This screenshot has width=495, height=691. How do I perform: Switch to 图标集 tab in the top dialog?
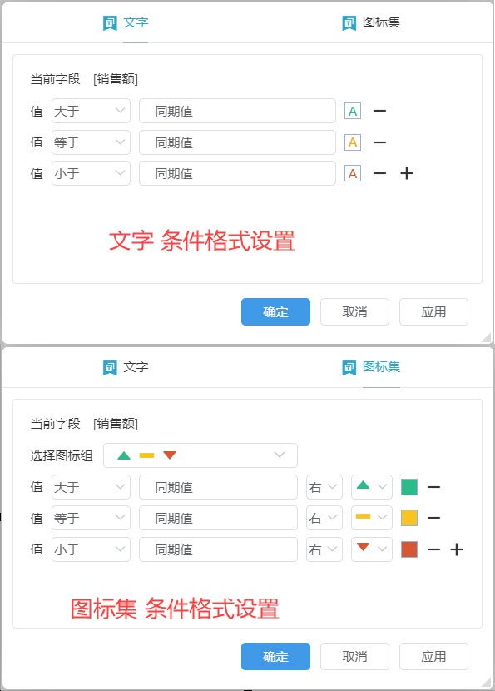tap(371, 22)
